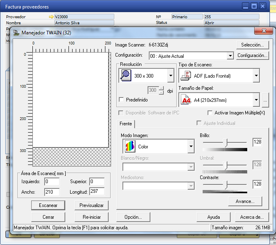
Task: Click the Previsualizar button
Action: [x=91, y=205]
